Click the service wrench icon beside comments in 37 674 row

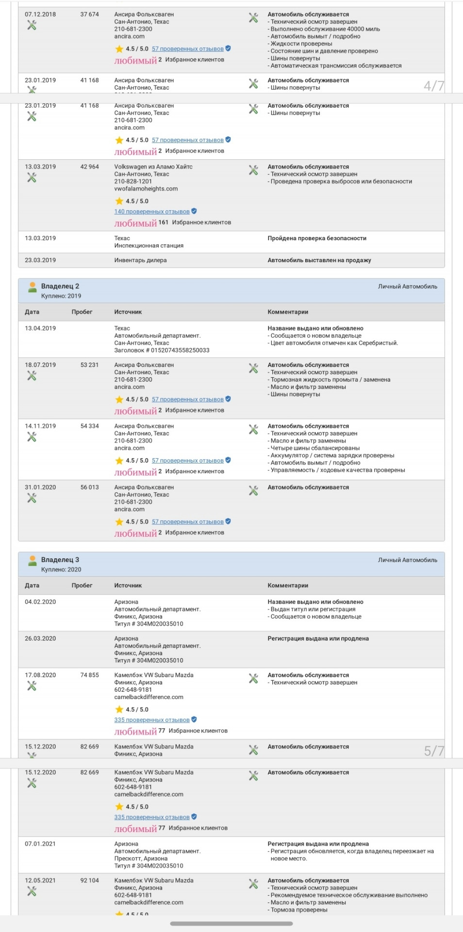coord(253,18)
